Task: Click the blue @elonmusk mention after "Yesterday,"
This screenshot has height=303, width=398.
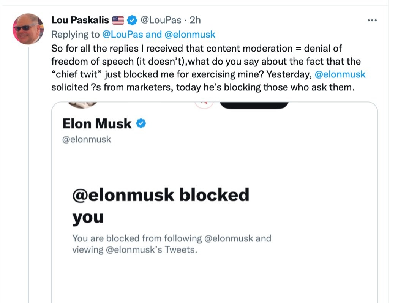Action: tap(340, 74)
